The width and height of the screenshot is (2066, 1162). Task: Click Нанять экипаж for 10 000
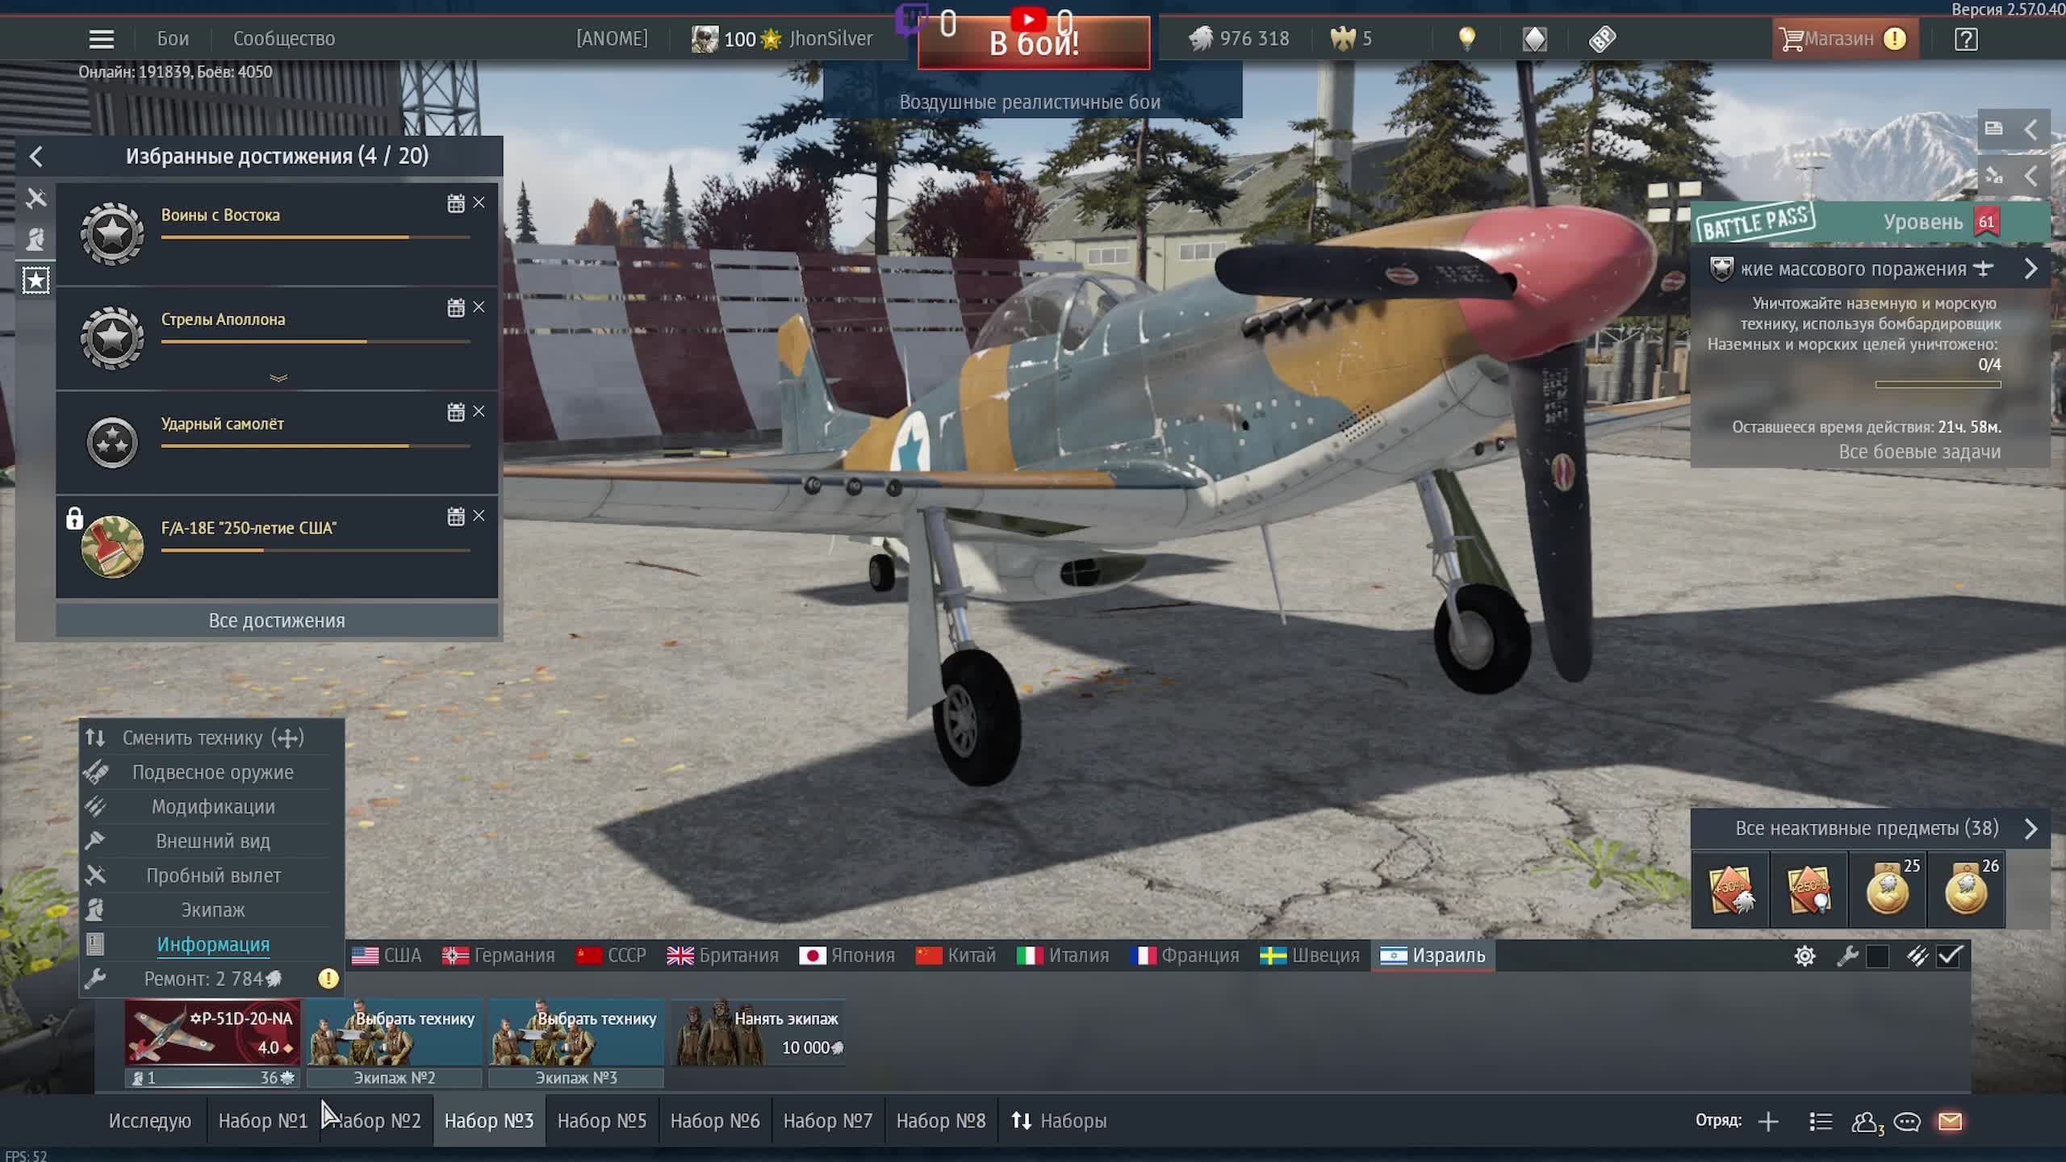point(758,1033)
